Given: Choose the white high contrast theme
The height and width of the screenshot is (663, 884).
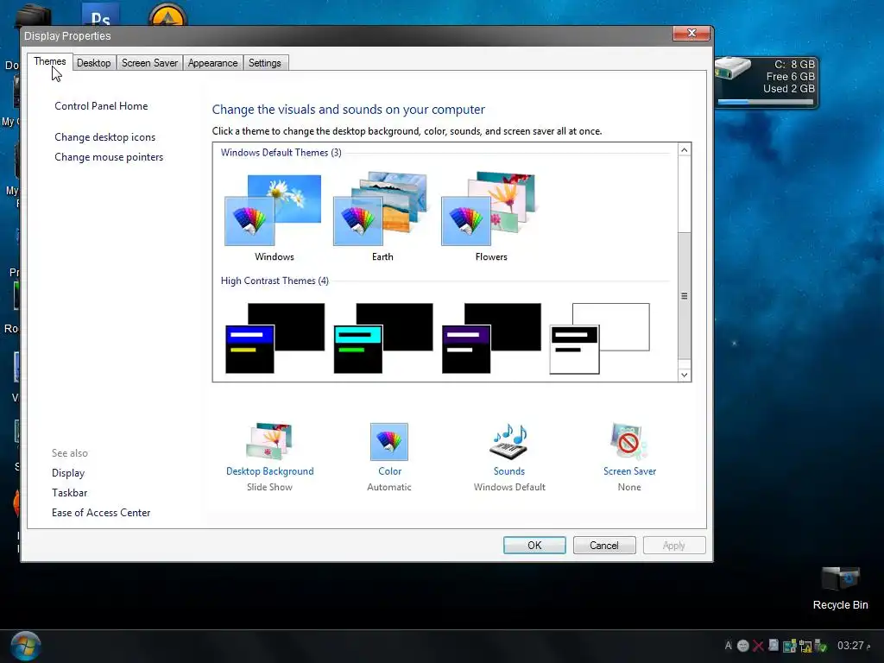Looking at the screenshot, I should (599, 338).
